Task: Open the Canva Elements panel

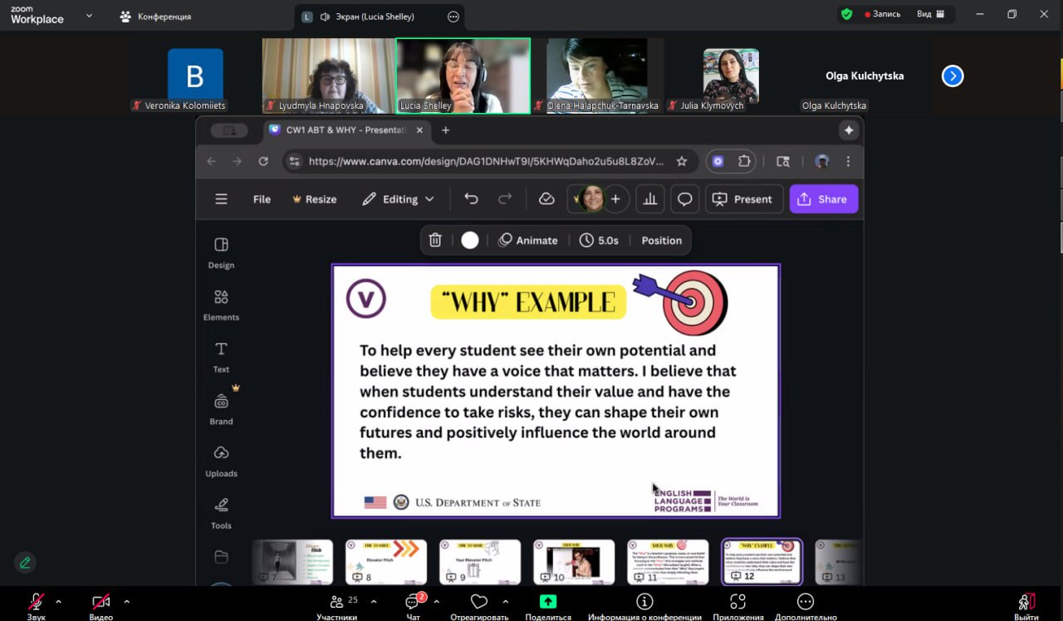Action: coord(221,305)
